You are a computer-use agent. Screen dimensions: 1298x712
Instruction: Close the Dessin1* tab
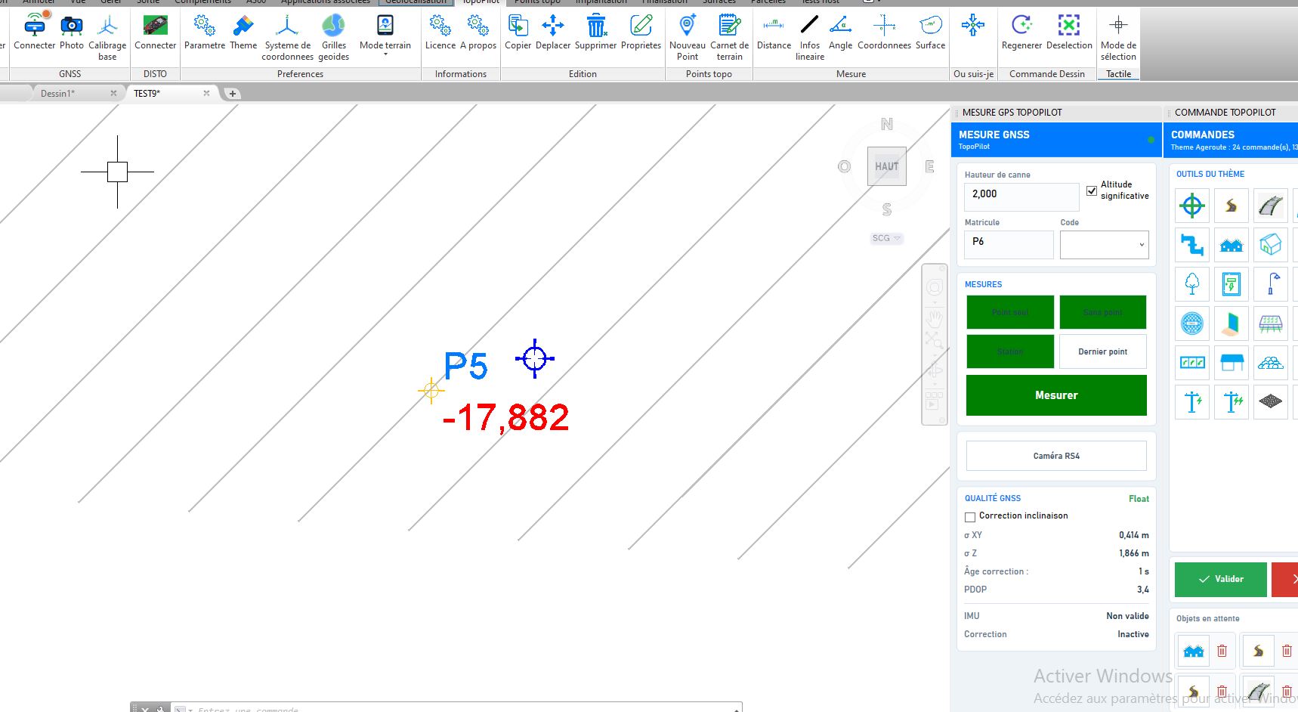113,93
